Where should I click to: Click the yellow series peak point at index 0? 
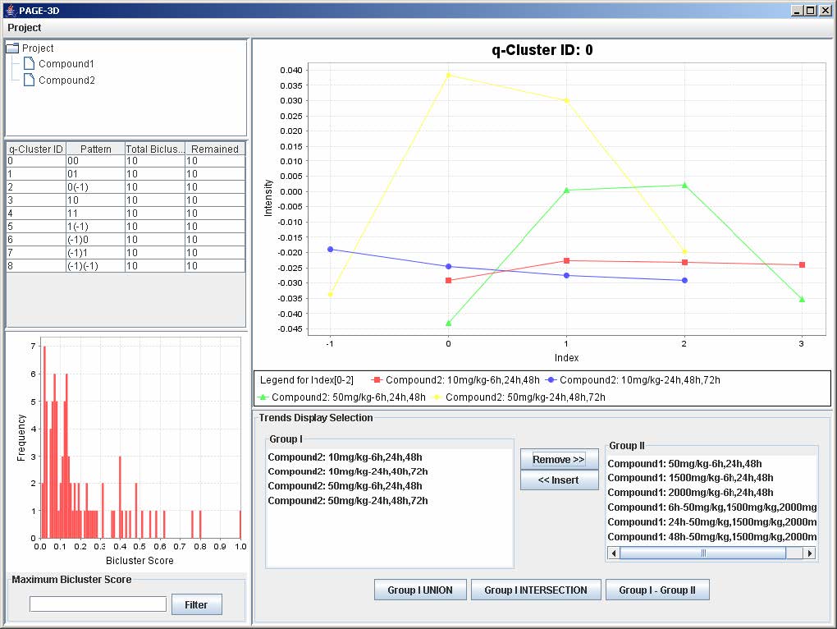(448, 76)
